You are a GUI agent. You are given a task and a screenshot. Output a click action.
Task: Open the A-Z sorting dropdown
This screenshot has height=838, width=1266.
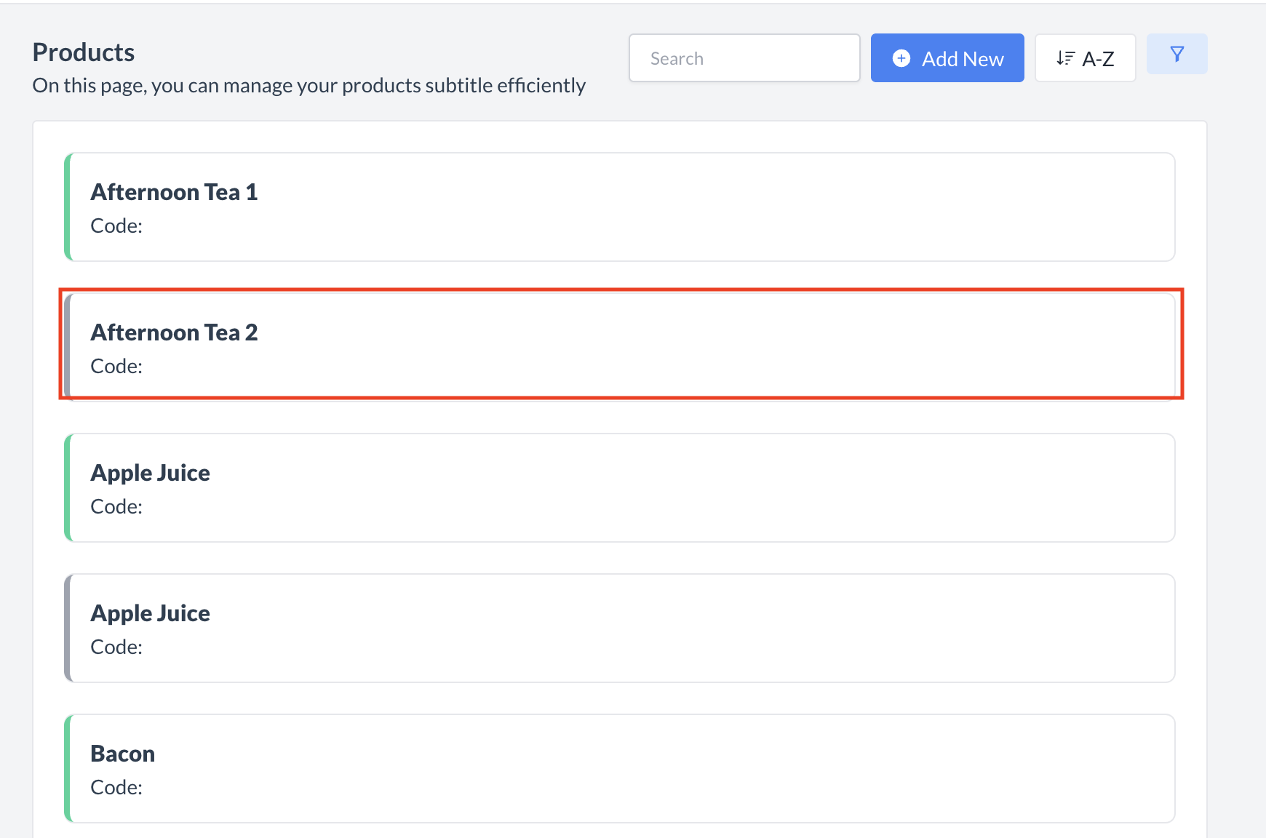(x=1085, y=57)
